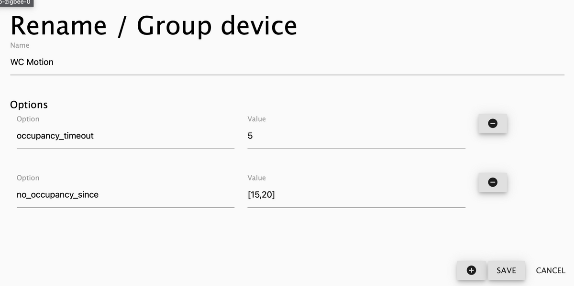Image resolution: width=574 pixels, height=286 pixels.
Task: Click the Value label above 5
Action: click(x=256, y=119)
